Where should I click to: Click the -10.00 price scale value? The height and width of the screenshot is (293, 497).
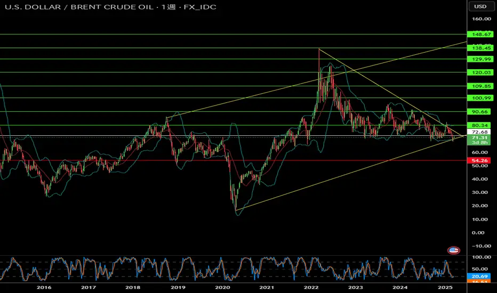pos(481,246)
